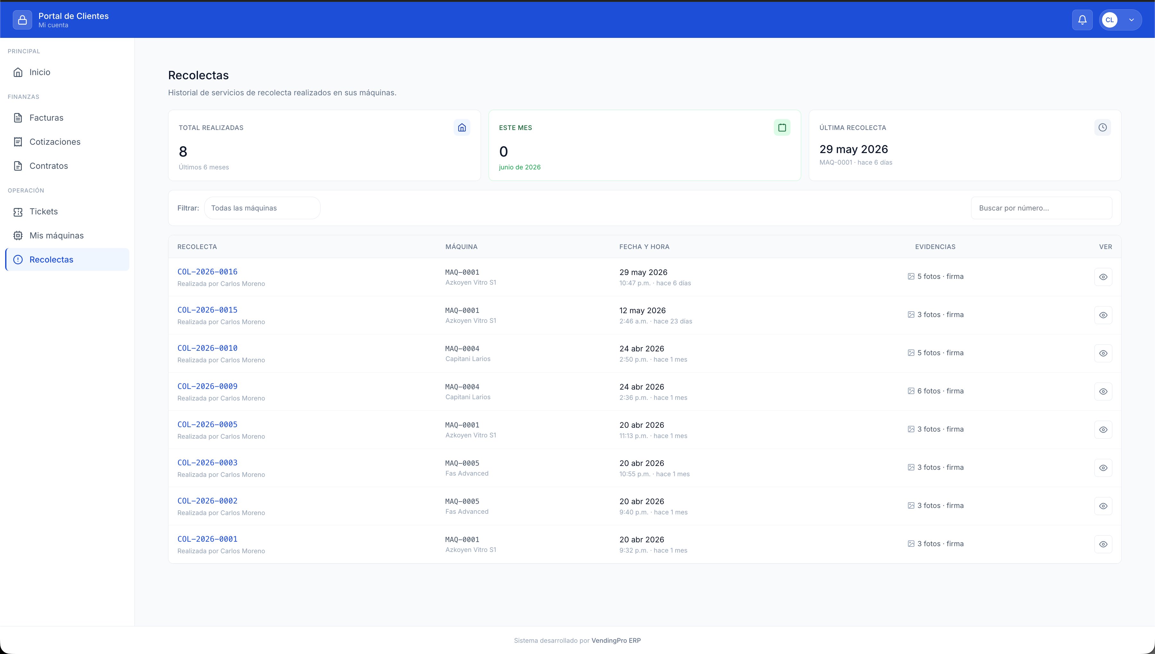Click the clock icon in Última Recolecta card
Image resolution: width=1155 pixels, height=654 pixels.
1102,128
